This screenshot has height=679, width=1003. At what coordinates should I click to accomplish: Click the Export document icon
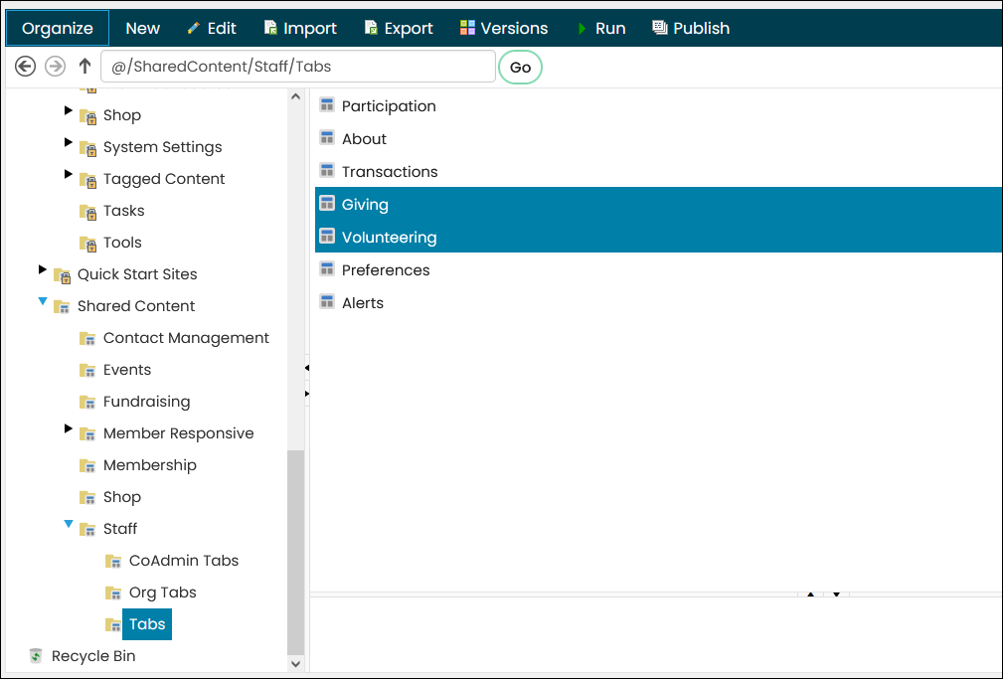(x=371, y=28)
